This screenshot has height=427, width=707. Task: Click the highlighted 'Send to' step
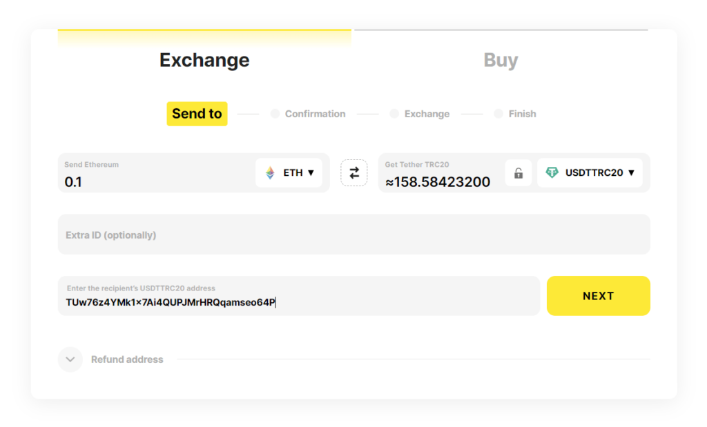(x=197, y=114)
